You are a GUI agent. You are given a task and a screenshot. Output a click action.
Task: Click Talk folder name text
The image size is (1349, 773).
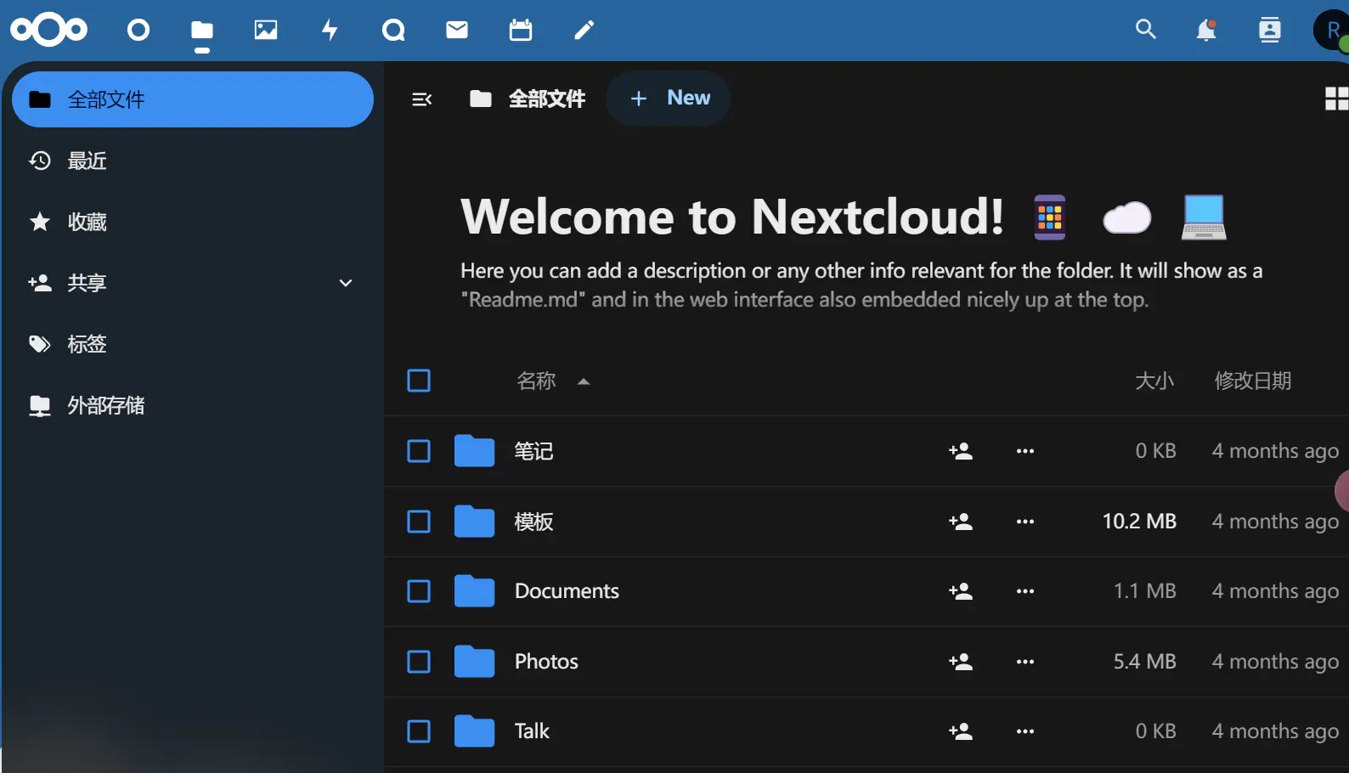532,731
